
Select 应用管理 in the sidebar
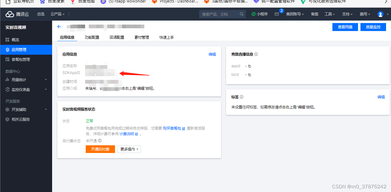(x=26, y=49)
